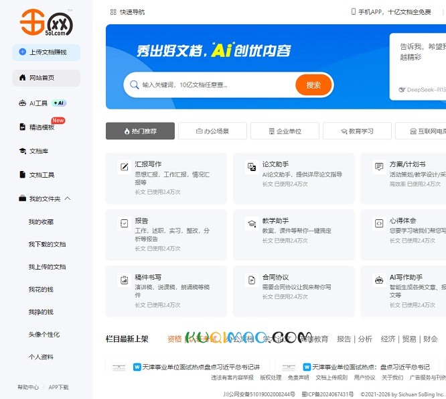Click the 合同协议 card title
The width and height of the screenshot is (446, 399).
pos(275,277)
